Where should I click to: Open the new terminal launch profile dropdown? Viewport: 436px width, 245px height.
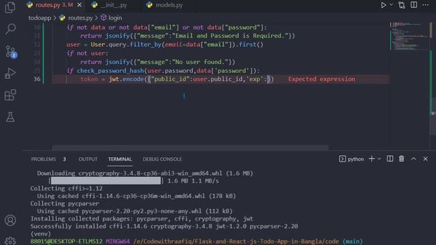click(379, 159)
